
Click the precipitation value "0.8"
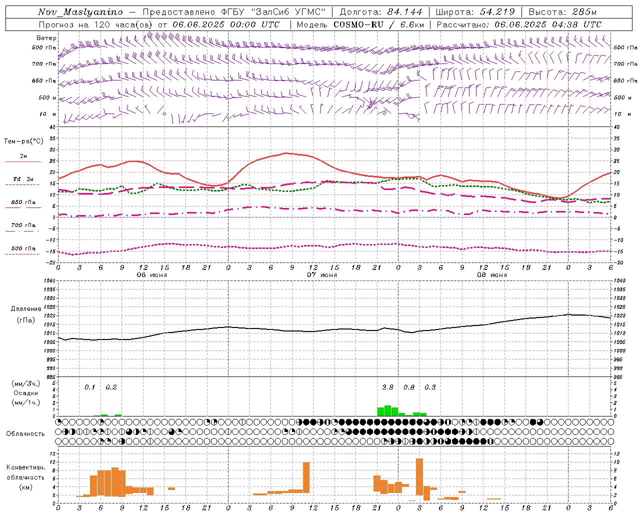point(409,387)
